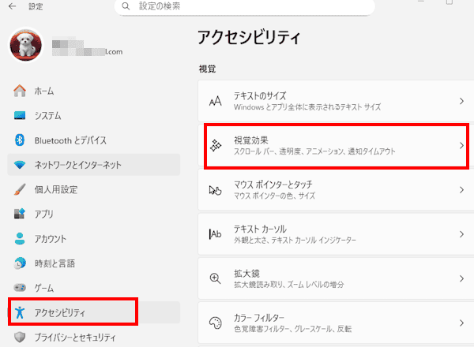Open the 視覚効果 title
This screenshot has height=347, width=474.
click(251, 140)
